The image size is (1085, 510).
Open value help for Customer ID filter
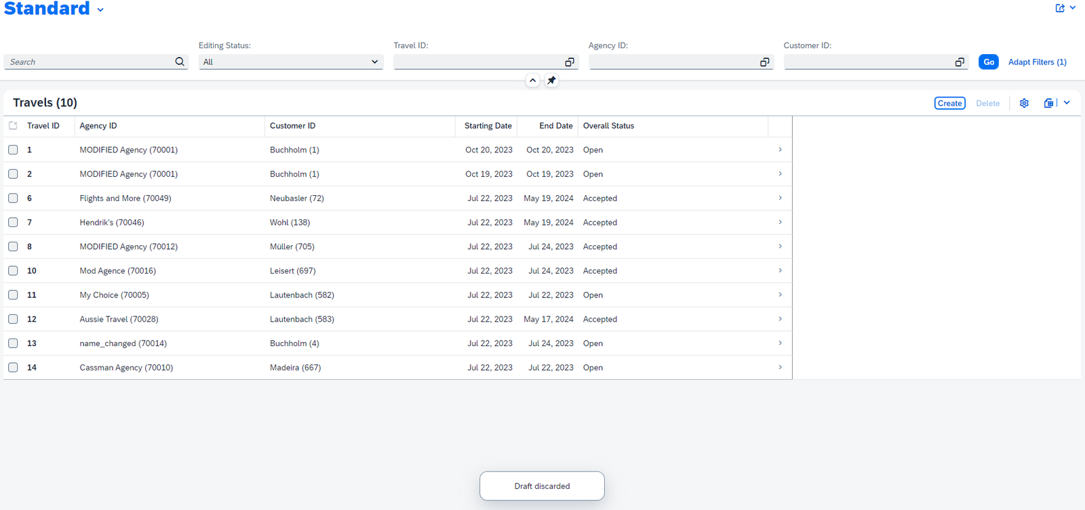960,62
